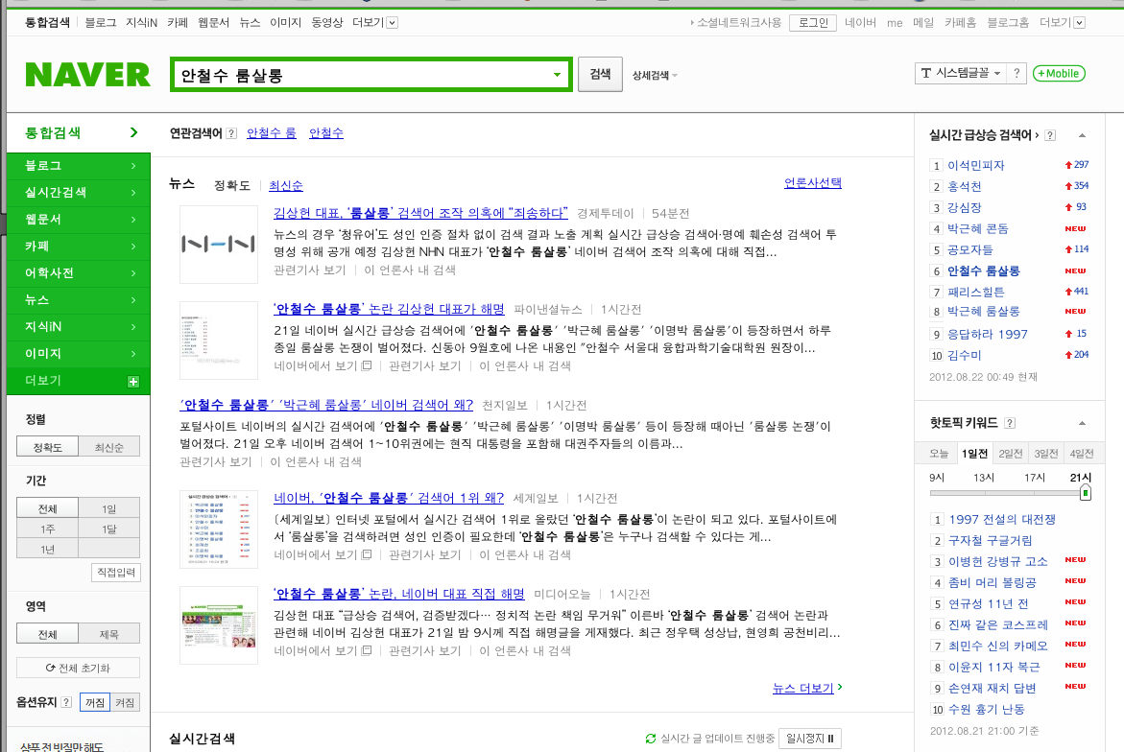Viewport: 1124px width, 752px height.
Task: Click 13시 on hot topic timeline
Action: (x=984, y=478)
